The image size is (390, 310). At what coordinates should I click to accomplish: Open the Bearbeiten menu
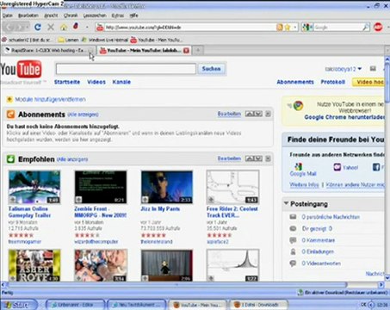point(28,15)
